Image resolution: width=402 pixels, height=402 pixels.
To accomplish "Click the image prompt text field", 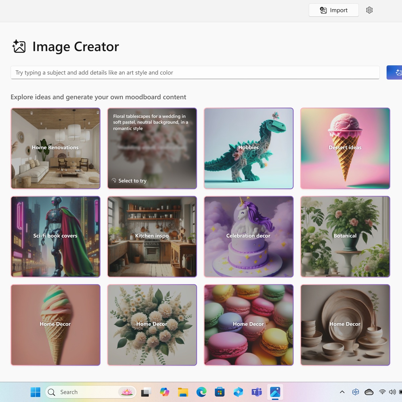I will coord(194,72).
